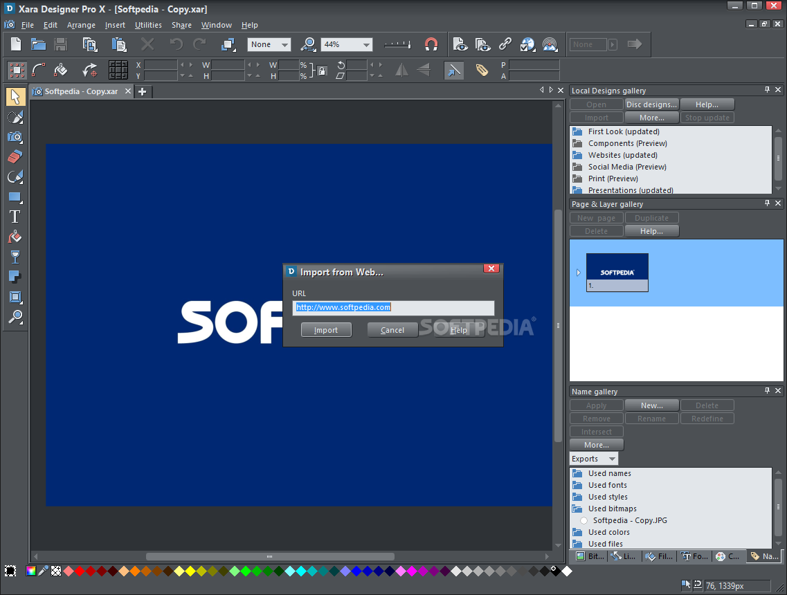
Task: Open the Arrange menu
Action: (x=81, y=25)
